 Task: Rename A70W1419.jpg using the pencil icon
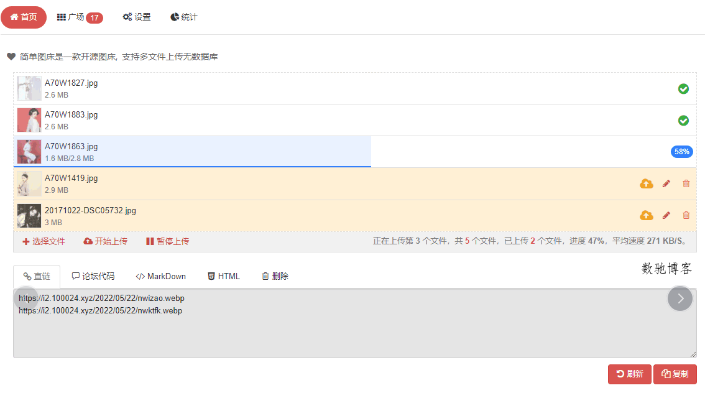click(666, 183)
